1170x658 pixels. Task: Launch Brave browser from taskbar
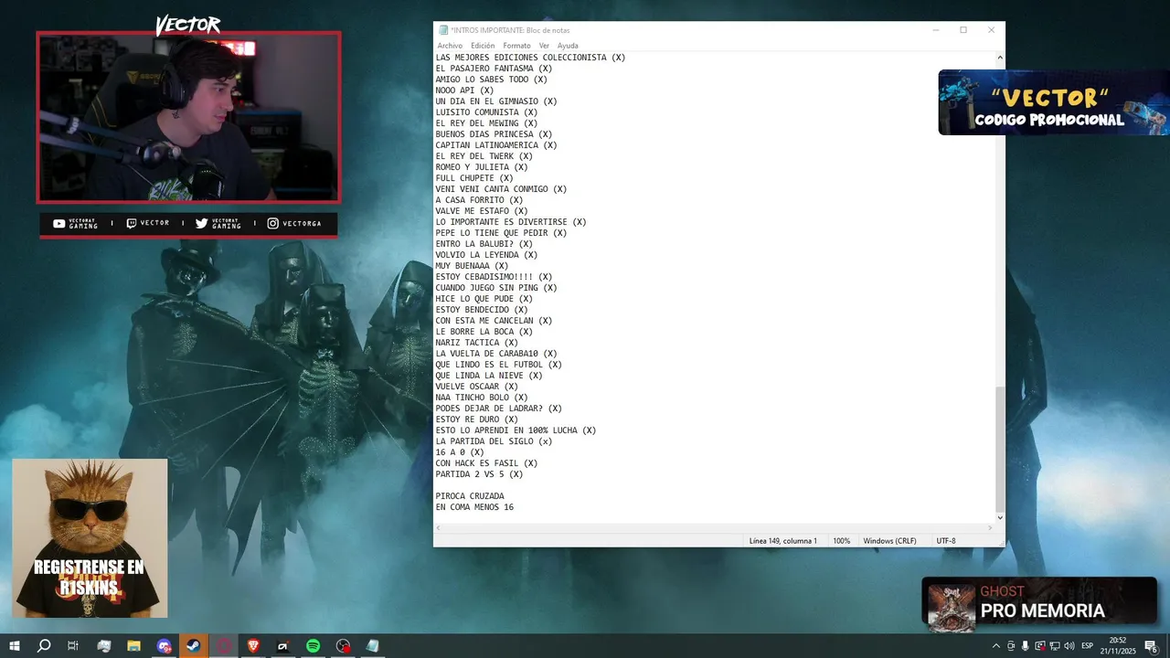253,646
